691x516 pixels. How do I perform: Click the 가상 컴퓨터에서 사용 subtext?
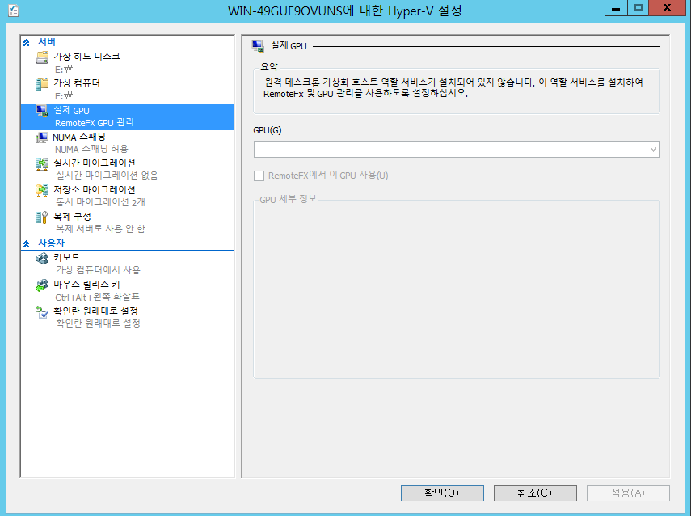pos(98,269)
